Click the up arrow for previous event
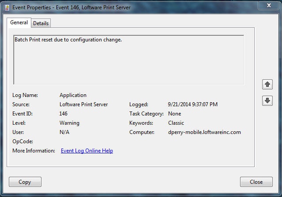Image resolution: width=282 pixels, height=197 pixels. [x=267, y=84]
